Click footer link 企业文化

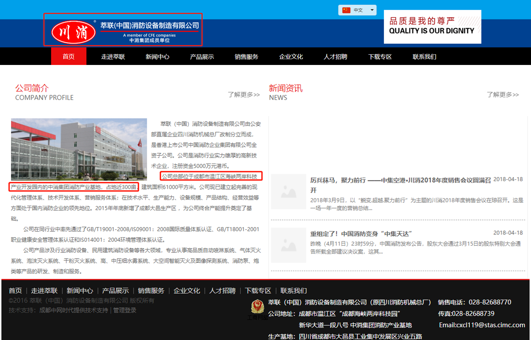pyautogui.click(x=187, y=291)
